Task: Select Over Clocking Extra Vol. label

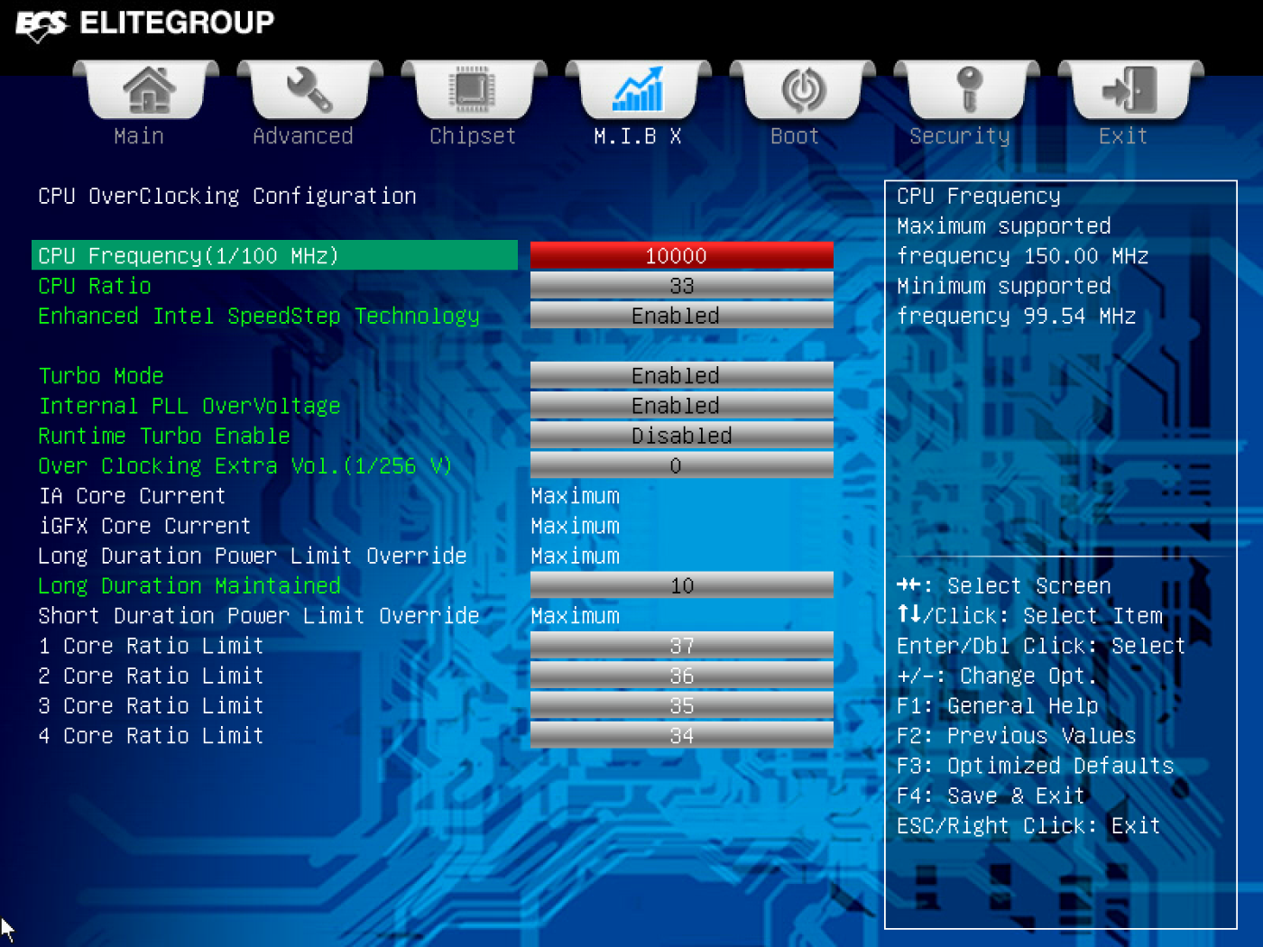Action: (244, 466)
